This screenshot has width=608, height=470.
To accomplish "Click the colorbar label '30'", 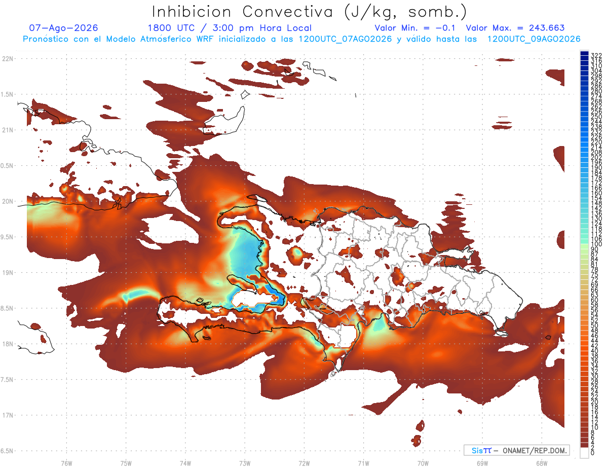I will (x=595, y=376).
